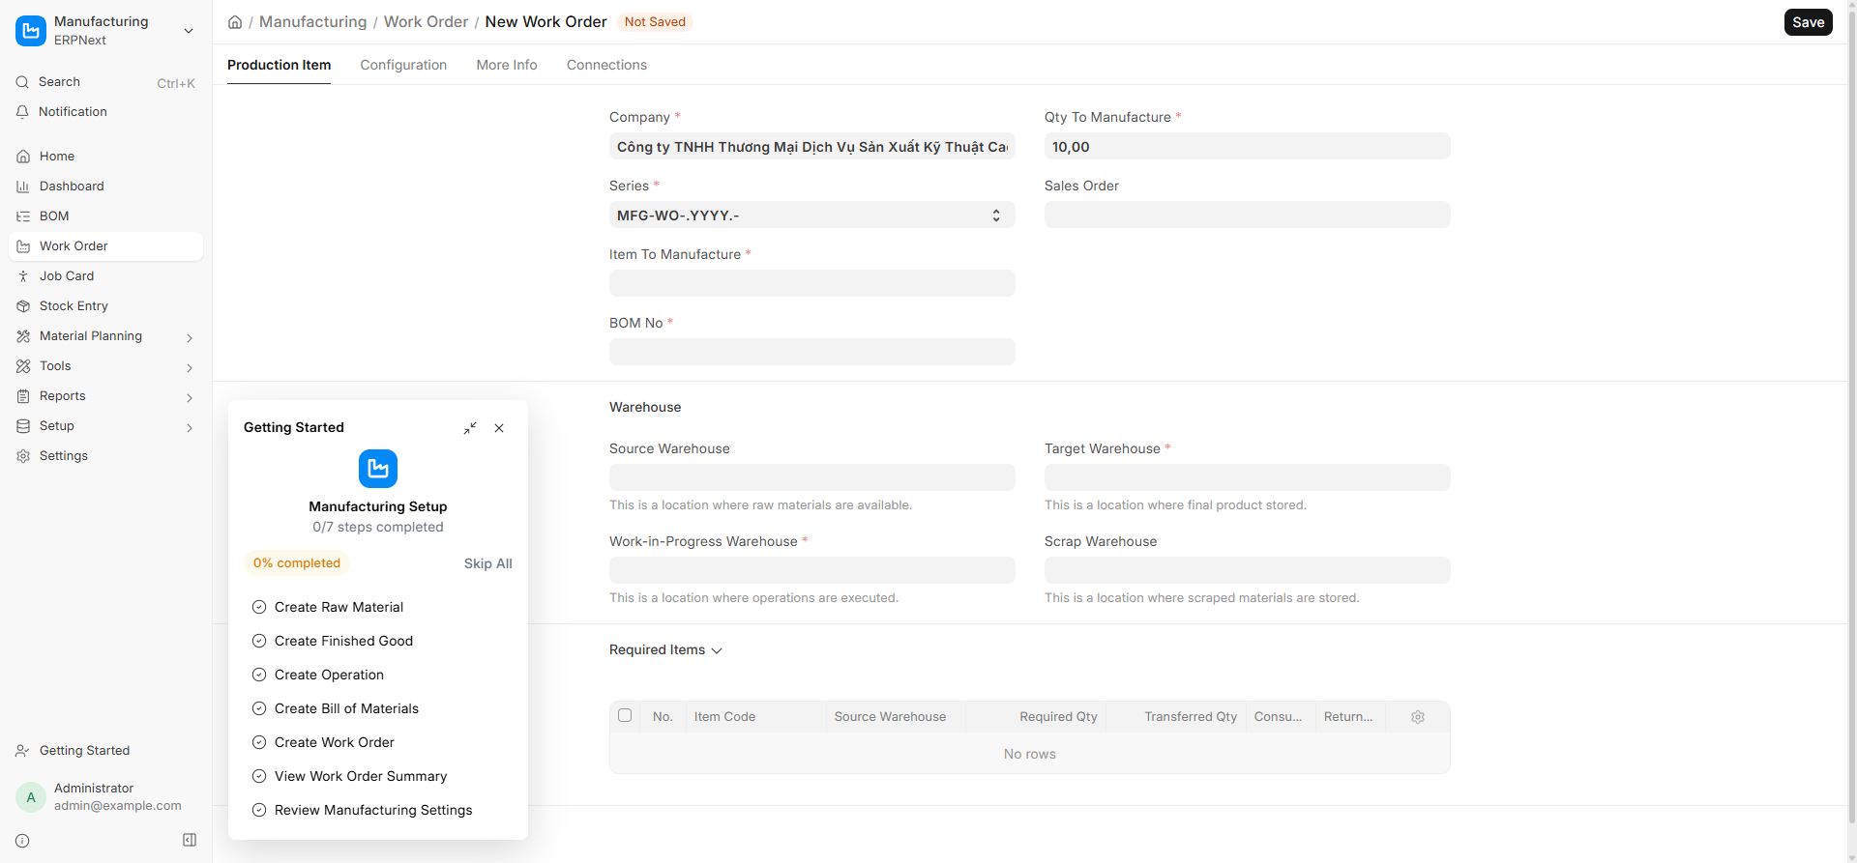Screen dimensions: 1857x863
Task: Expand Reports submenu arrow
Action: click(190, 397)
